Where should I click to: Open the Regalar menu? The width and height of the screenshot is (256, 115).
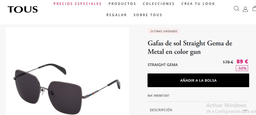click(x=117, y=15)
